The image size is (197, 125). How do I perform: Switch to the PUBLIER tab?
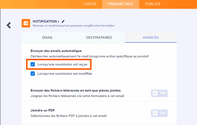[x=153, y=4]
